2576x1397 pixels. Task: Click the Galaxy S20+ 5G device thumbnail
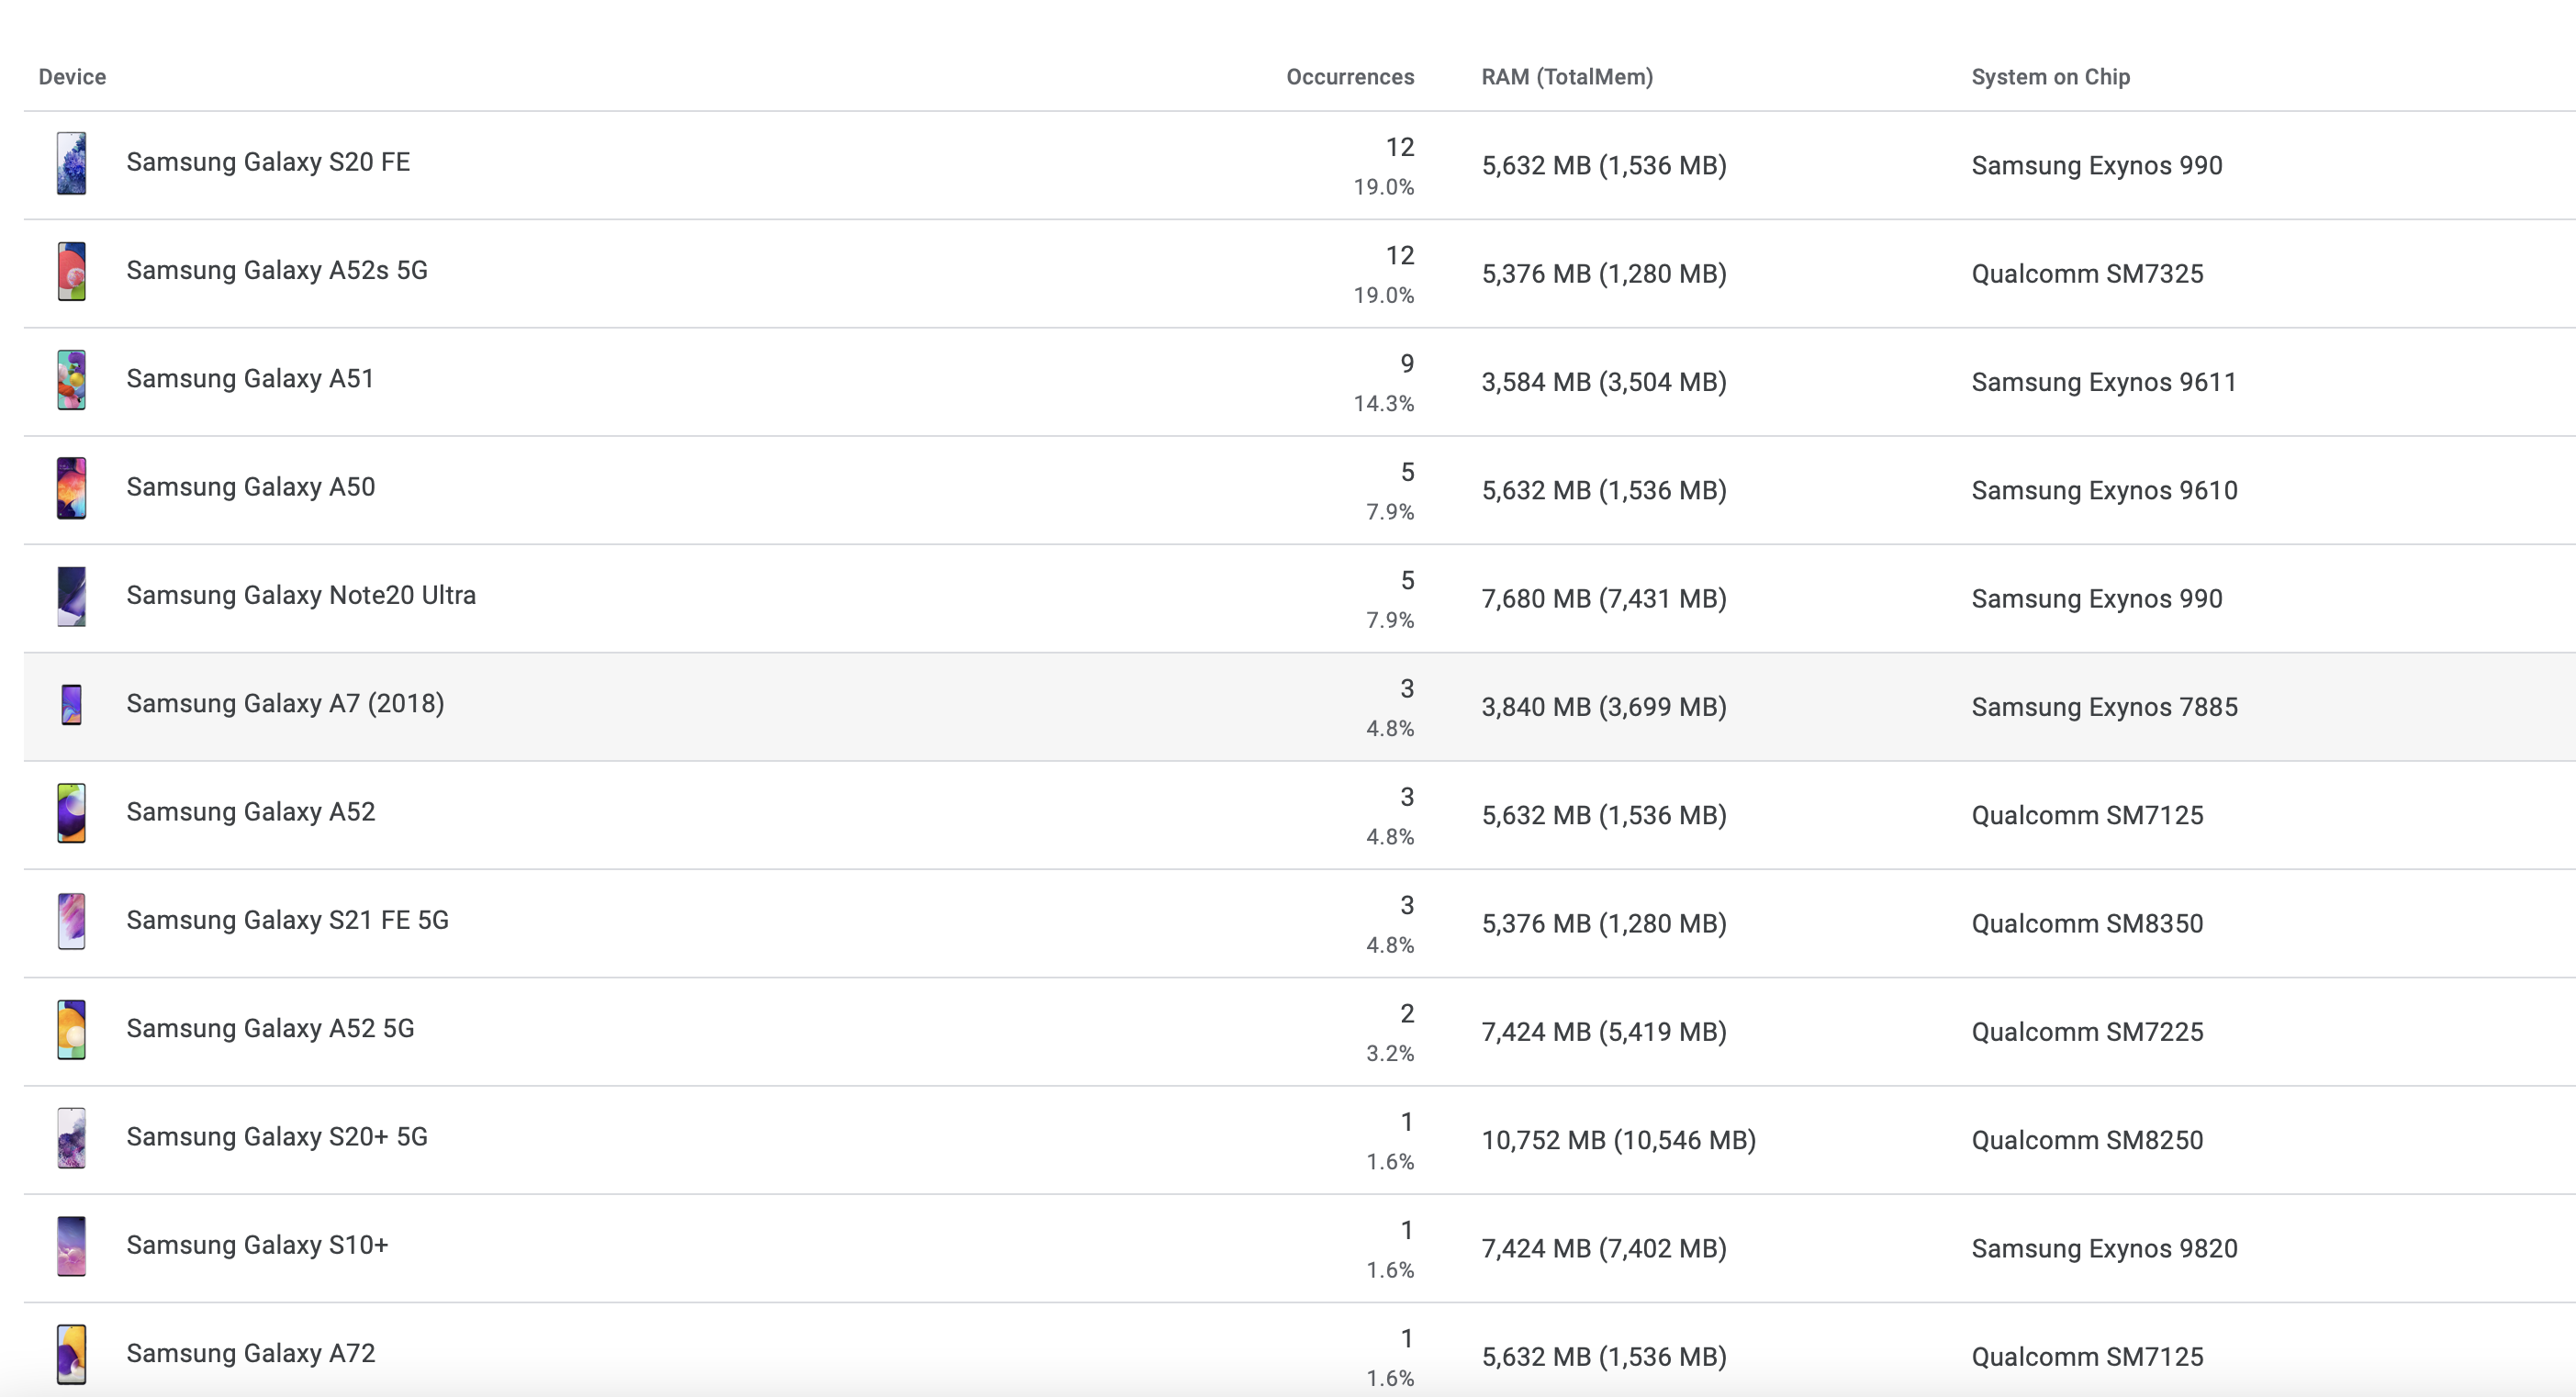71,1138
